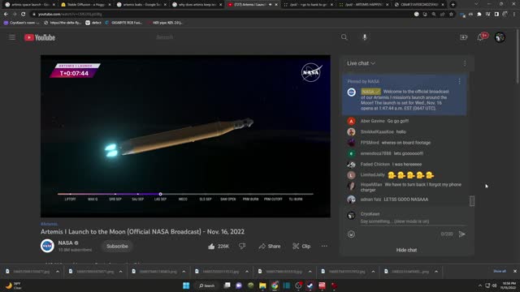Switch to the 'ARTEMIS HAPPENING' /pol/ tab
Screen dimensions: 520x292
coord(364,5)
